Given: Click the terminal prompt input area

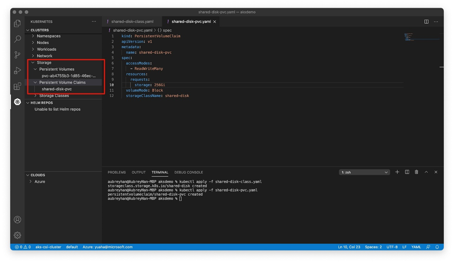Looking at the screenshot, I should (180, 199).
